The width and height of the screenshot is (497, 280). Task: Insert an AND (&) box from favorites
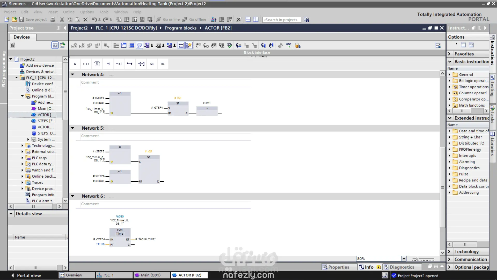pyautogui.click(x=75, y=64)
